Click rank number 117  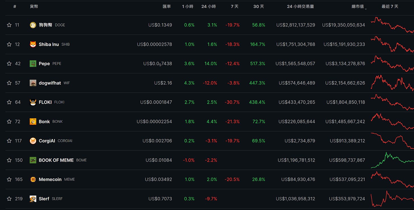[18, 141]
